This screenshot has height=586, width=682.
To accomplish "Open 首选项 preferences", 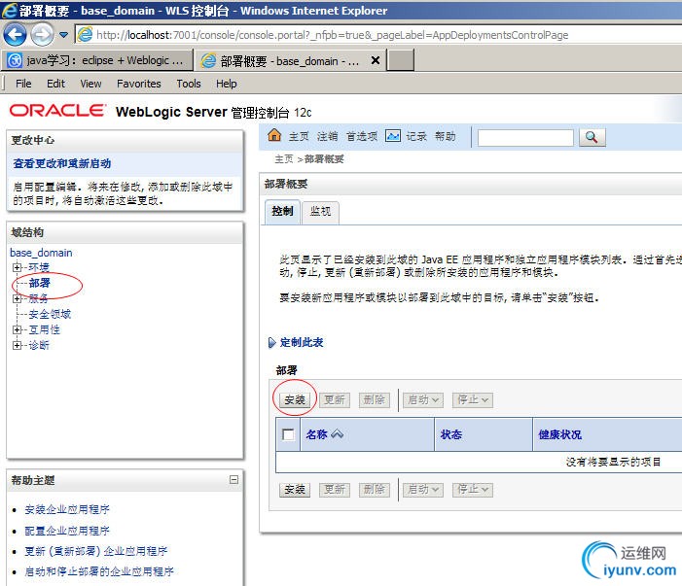I will [362, 136].
